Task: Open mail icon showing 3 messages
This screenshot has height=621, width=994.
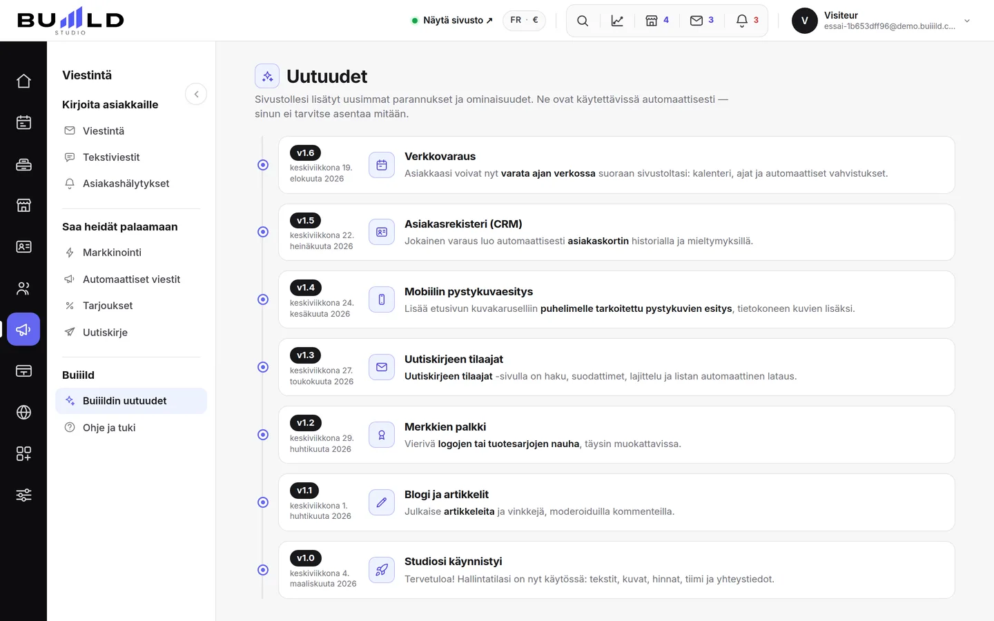Action: tap(702, 21)
